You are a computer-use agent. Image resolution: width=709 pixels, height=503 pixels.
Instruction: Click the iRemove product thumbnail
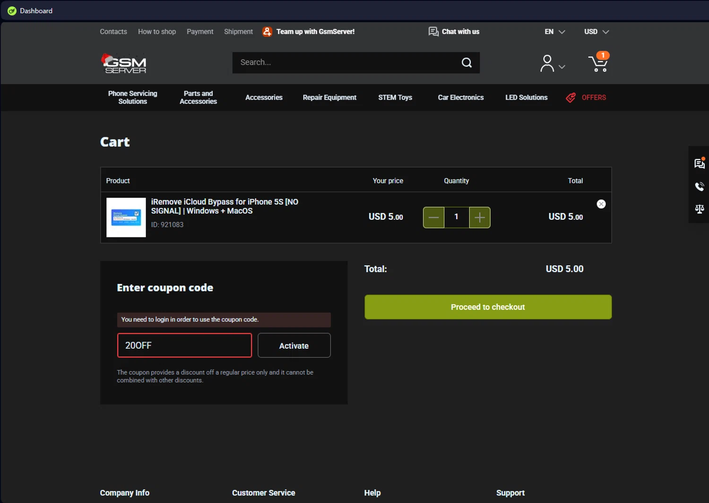(126, 218)
